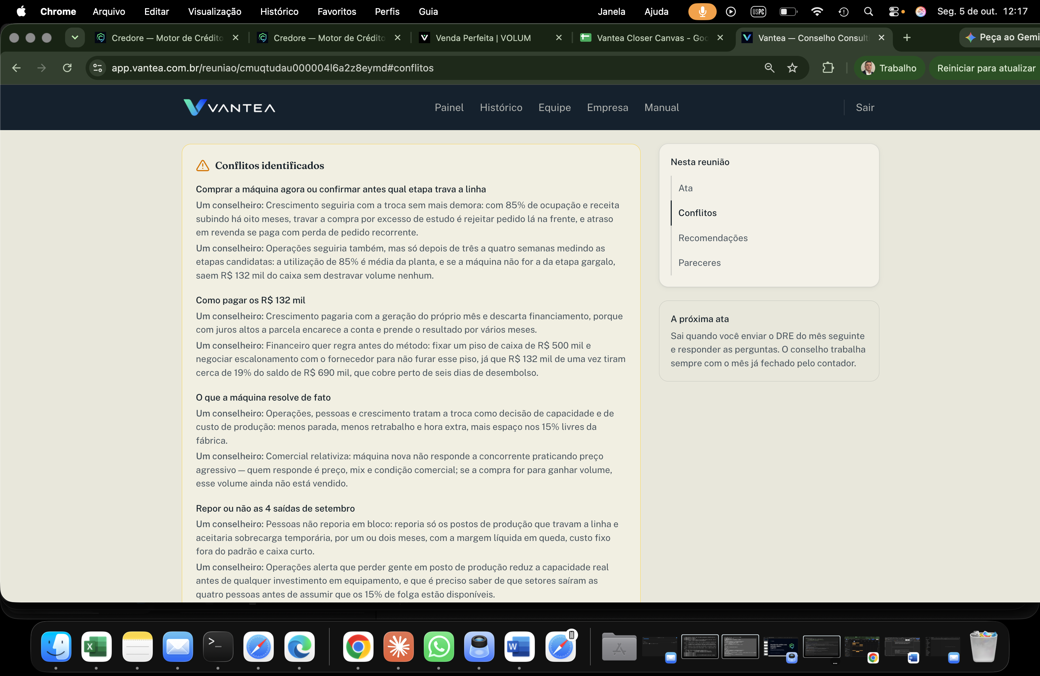The height and width of the screenshot is (676, 1040).
Task: Open Empresa page in navigation
Action: (607, 107)
